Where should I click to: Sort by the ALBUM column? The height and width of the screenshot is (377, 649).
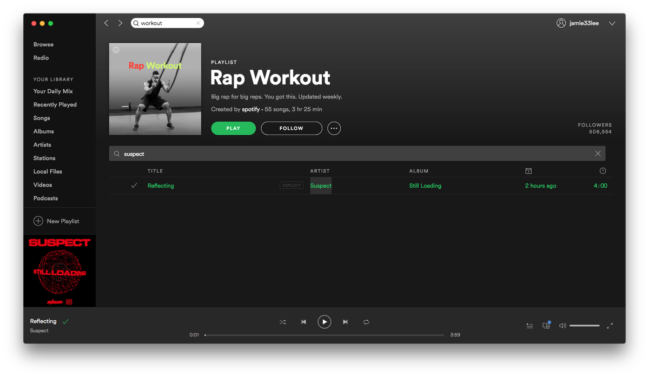pos(419,171)
